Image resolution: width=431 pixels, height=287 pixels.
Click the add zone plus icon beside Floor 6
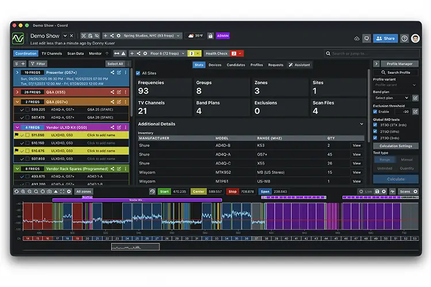(132, 53)
